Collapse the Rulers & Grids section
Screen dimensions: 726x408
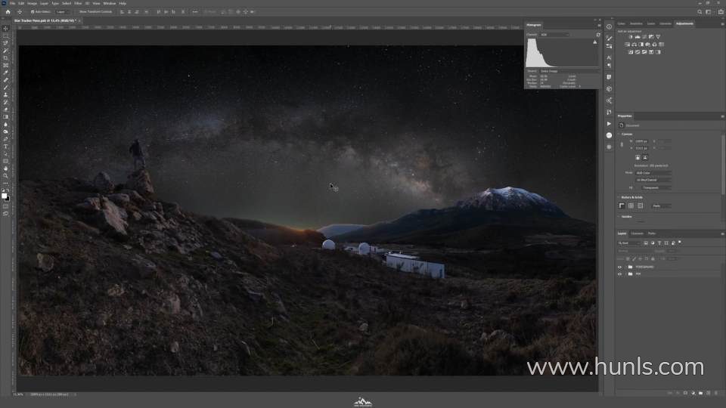click(x=619, y=197)
